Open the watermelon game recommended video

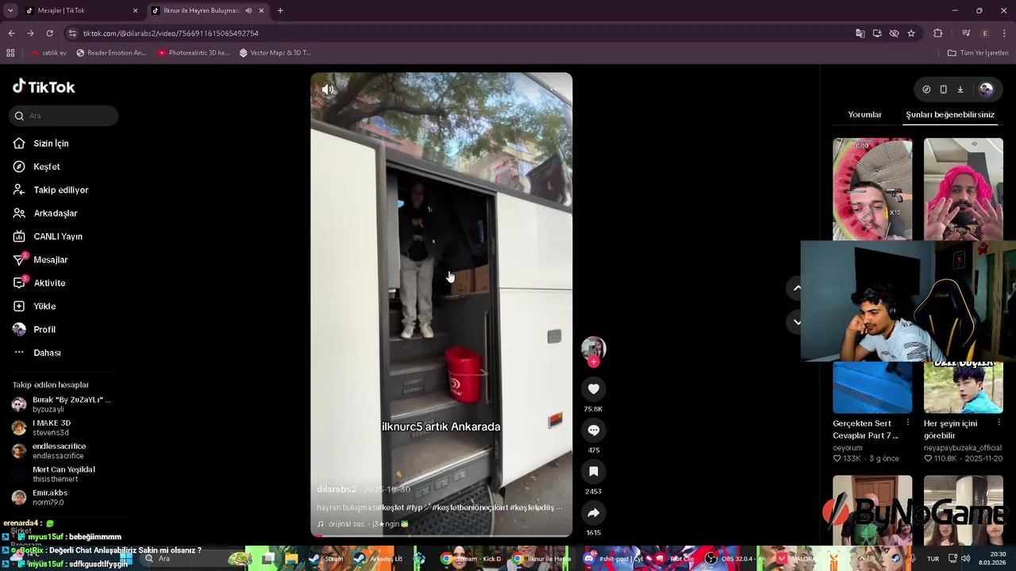872,189
